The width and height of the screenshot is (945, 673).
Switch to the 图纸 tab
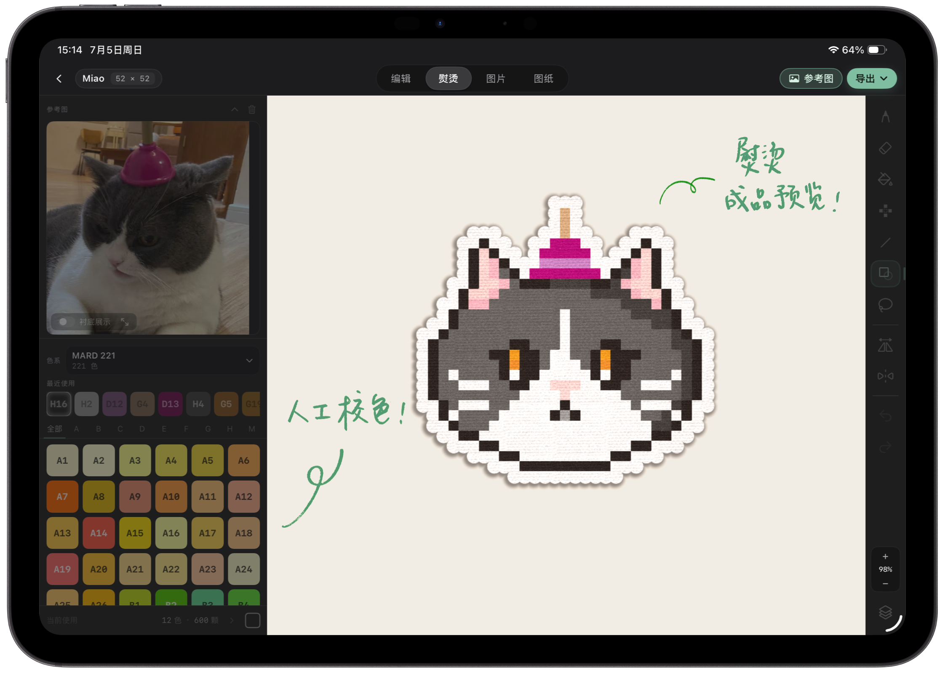[543, 79]
